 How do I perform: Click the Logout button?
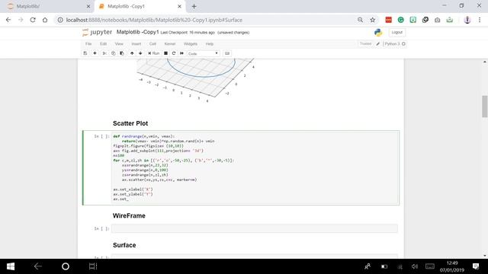point(396,32)
